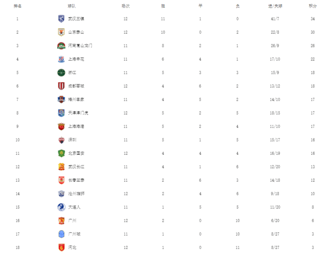Screen dimensions: 331x253
Task: Open the 河南嵩山龙门 club badge
Action: 61,46
